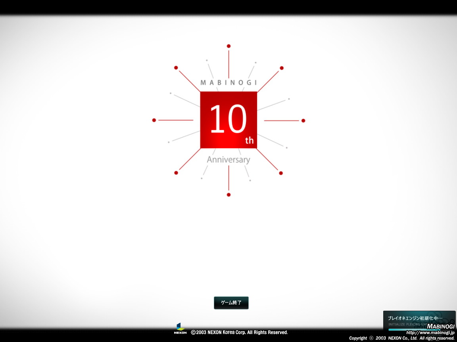Image resolution: width=457 pixels, height=342 pixels.
Task: Click the プレイオネエンジン初期化中 status text
Action: 415,319
